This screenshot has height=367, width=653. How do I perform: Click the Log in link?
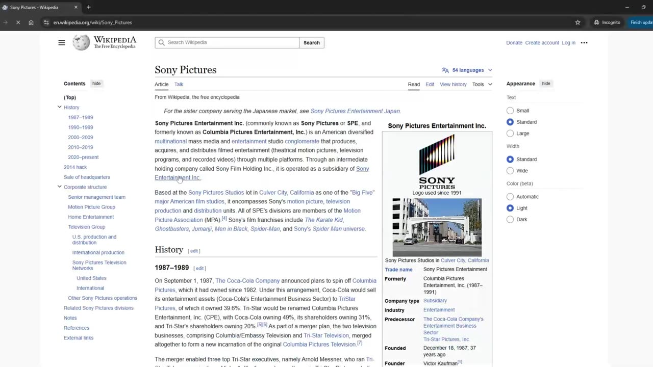click(x=568, y=43)
